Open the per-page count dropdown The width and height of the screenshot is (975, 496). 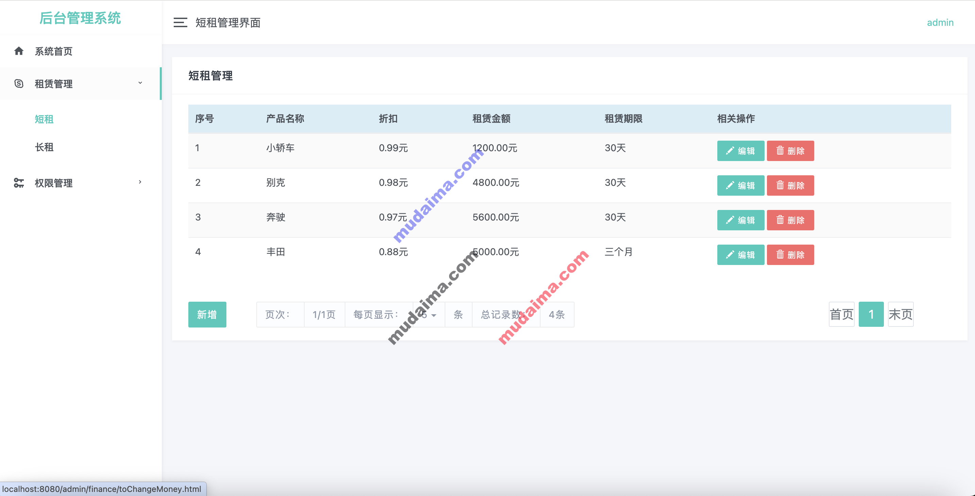pos(429,315)
